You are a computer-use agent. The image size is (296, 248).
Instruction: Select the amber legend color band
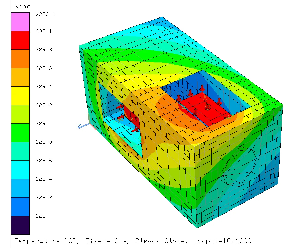tap(20, 77)
